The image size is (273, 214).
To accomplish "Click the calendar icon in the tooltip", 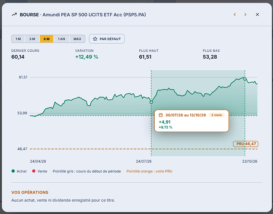I will [x=161, y=115].
